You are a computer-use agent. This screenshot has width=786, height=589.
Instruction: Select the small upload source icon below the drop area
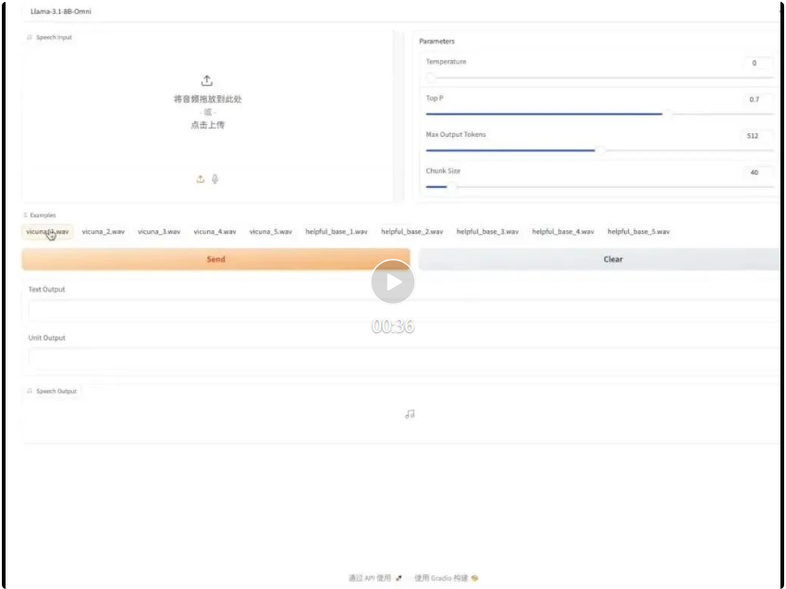pos(200,179)
